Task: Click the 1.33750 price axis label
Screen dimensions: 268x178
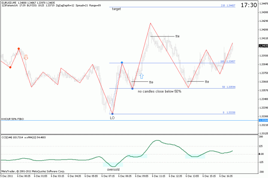Action: tap(264, 73)
